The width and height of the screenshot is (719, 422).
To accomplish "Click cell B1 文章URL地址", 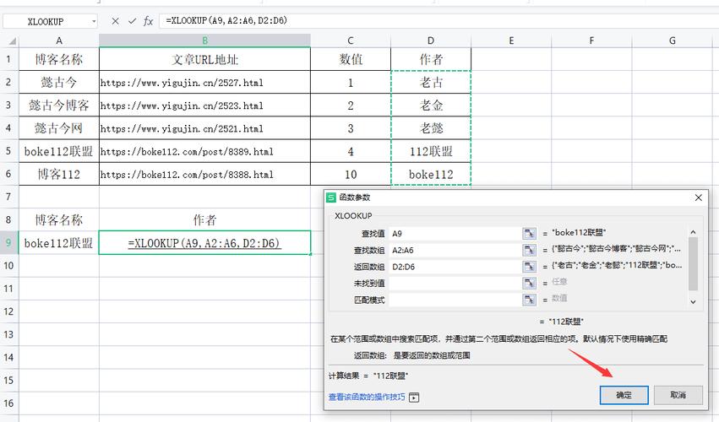I will tap(205, 59).
